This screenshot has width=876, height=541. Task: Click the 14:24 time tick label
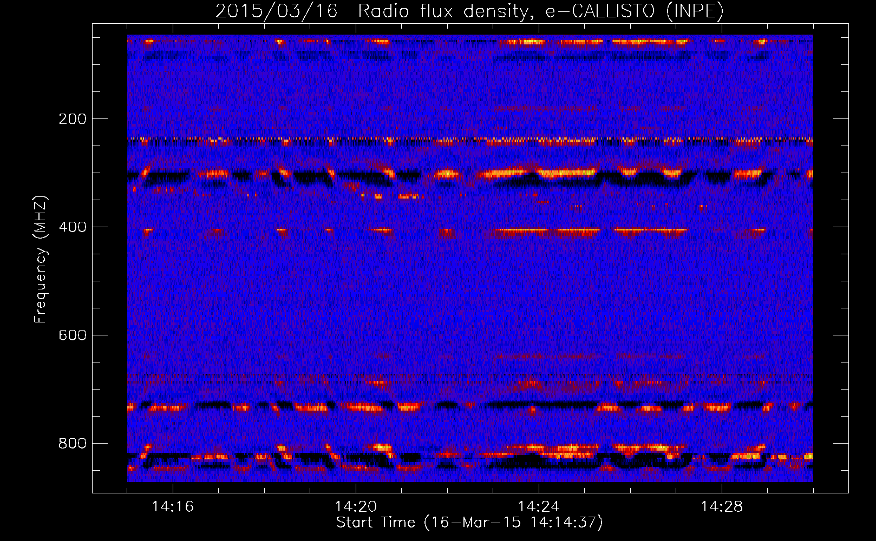coord(539,507)
